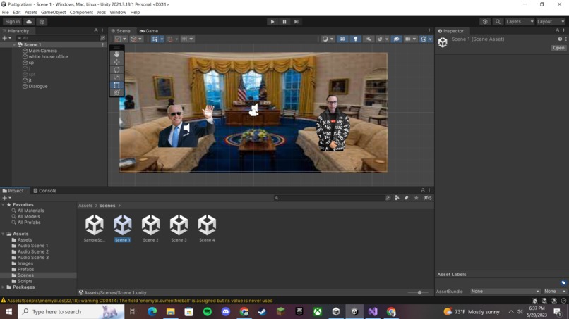Viewport: 569px width, 319px height.
Task: Select white house office object
Action: 48,57
